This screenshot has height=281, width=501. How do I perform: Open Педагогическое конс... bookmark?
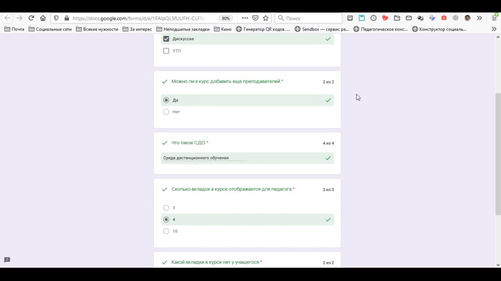coord(380,29)
